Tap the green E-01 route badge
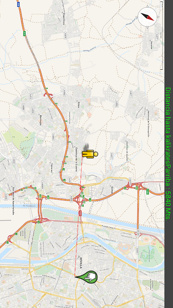 [x=24, y=33]
